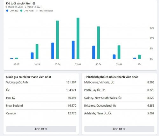The height and width of the screenshot is (136, 159).
Task: Click the value 181.107
Action: 71,82
